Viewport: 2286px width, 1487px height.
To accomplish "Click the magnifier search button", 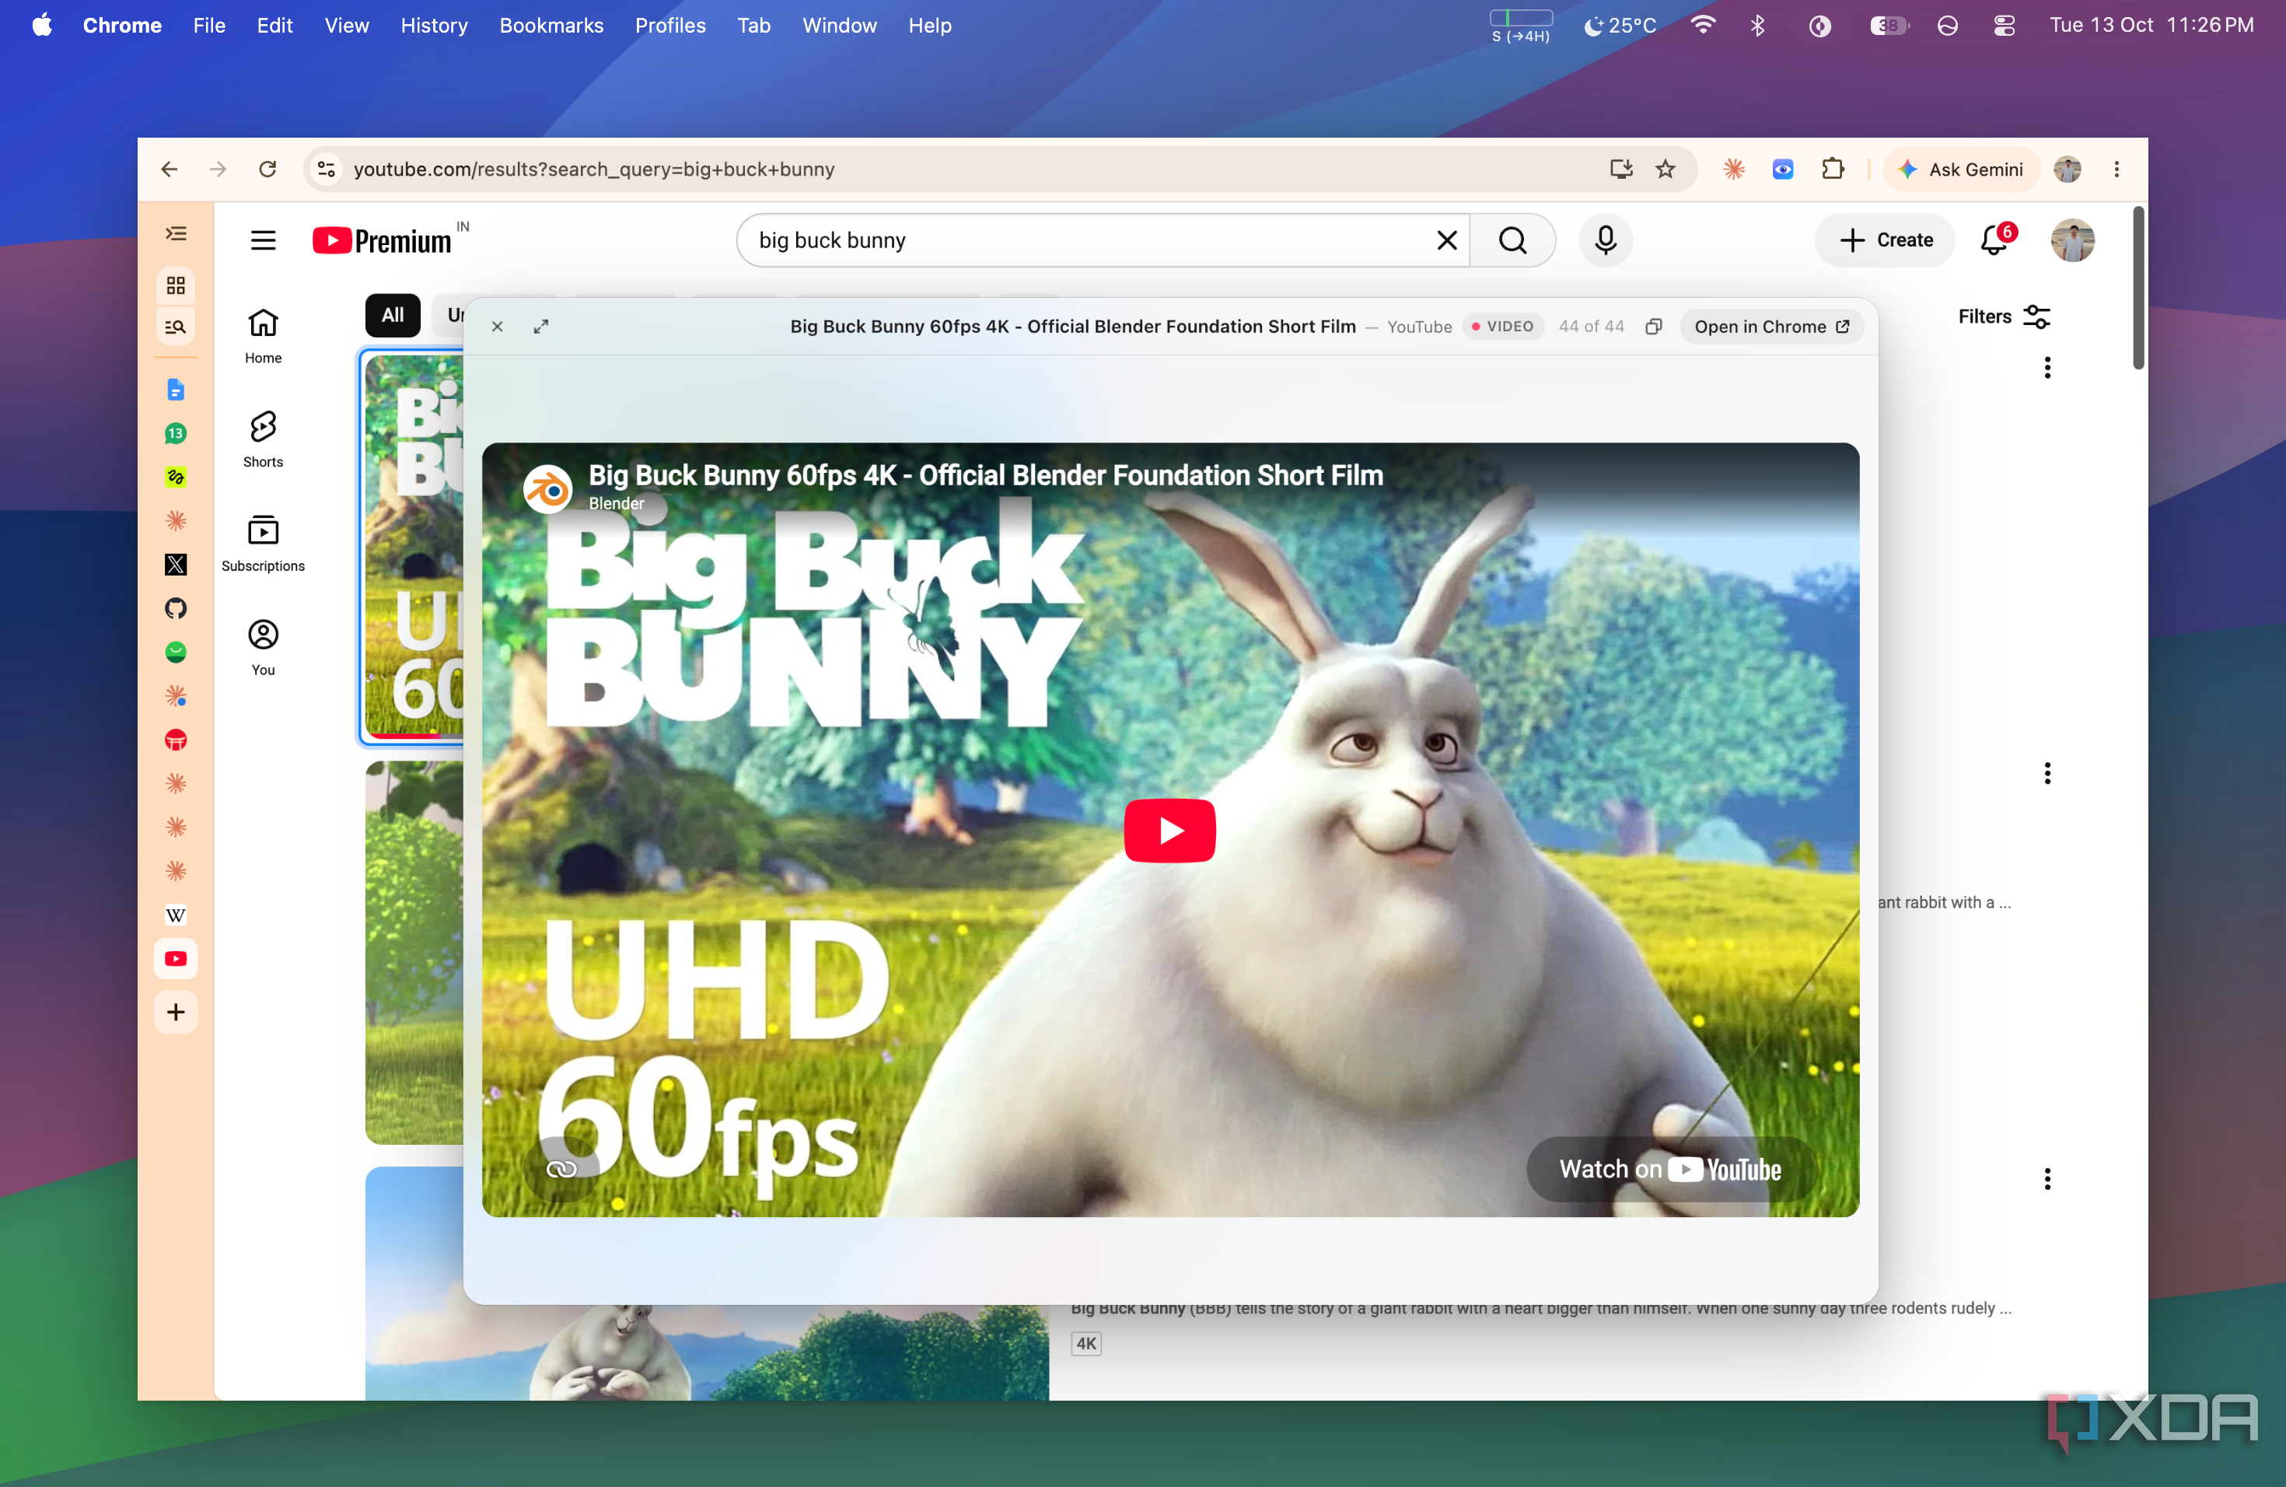I will click(1513, 240).
